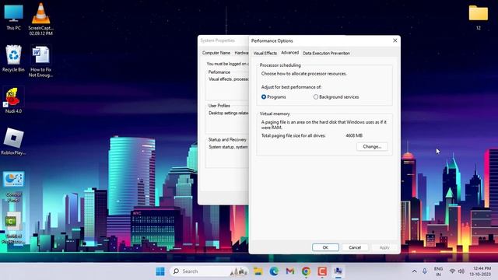498x280 pixels.
Task: Click the taskbar Search box
Action: pyautogui.click(x=209, y=271)
